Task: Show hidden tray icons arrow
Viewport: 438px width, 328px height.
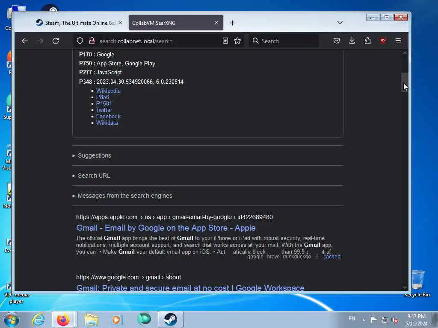Action: tap(364, 320)
